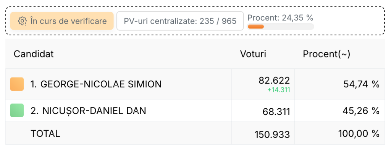Click the Candidat column header

(34, 54)
